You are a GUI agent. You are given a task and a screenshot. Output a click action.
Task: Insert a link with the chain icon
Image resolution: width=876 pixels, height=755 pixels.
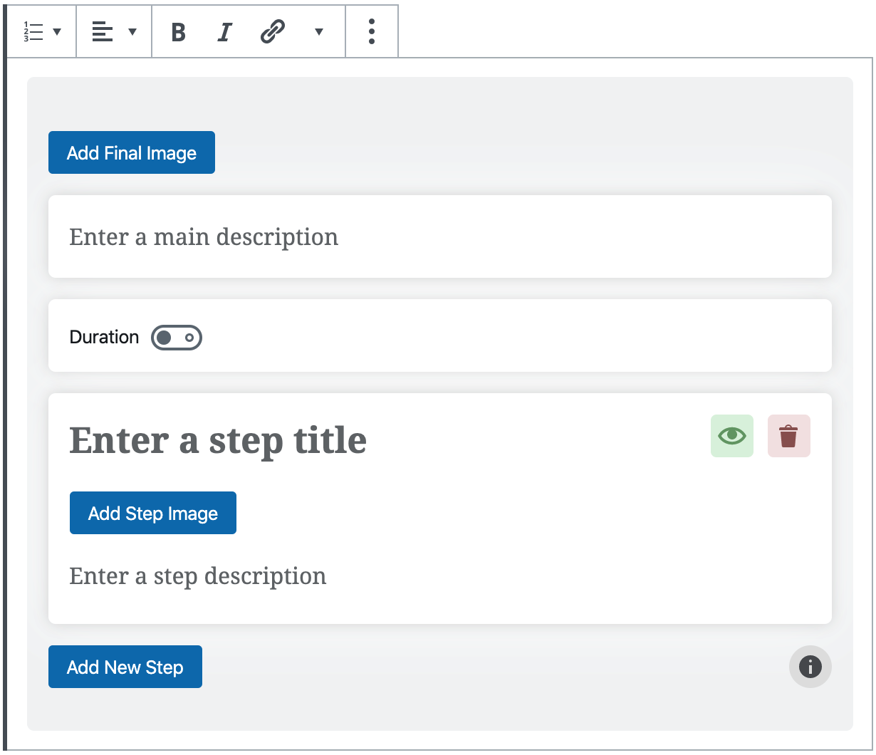pyautogui.click(x=273, y=31)
